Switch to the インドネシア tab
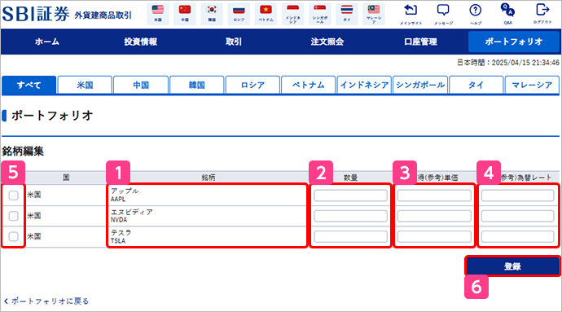 365,85
